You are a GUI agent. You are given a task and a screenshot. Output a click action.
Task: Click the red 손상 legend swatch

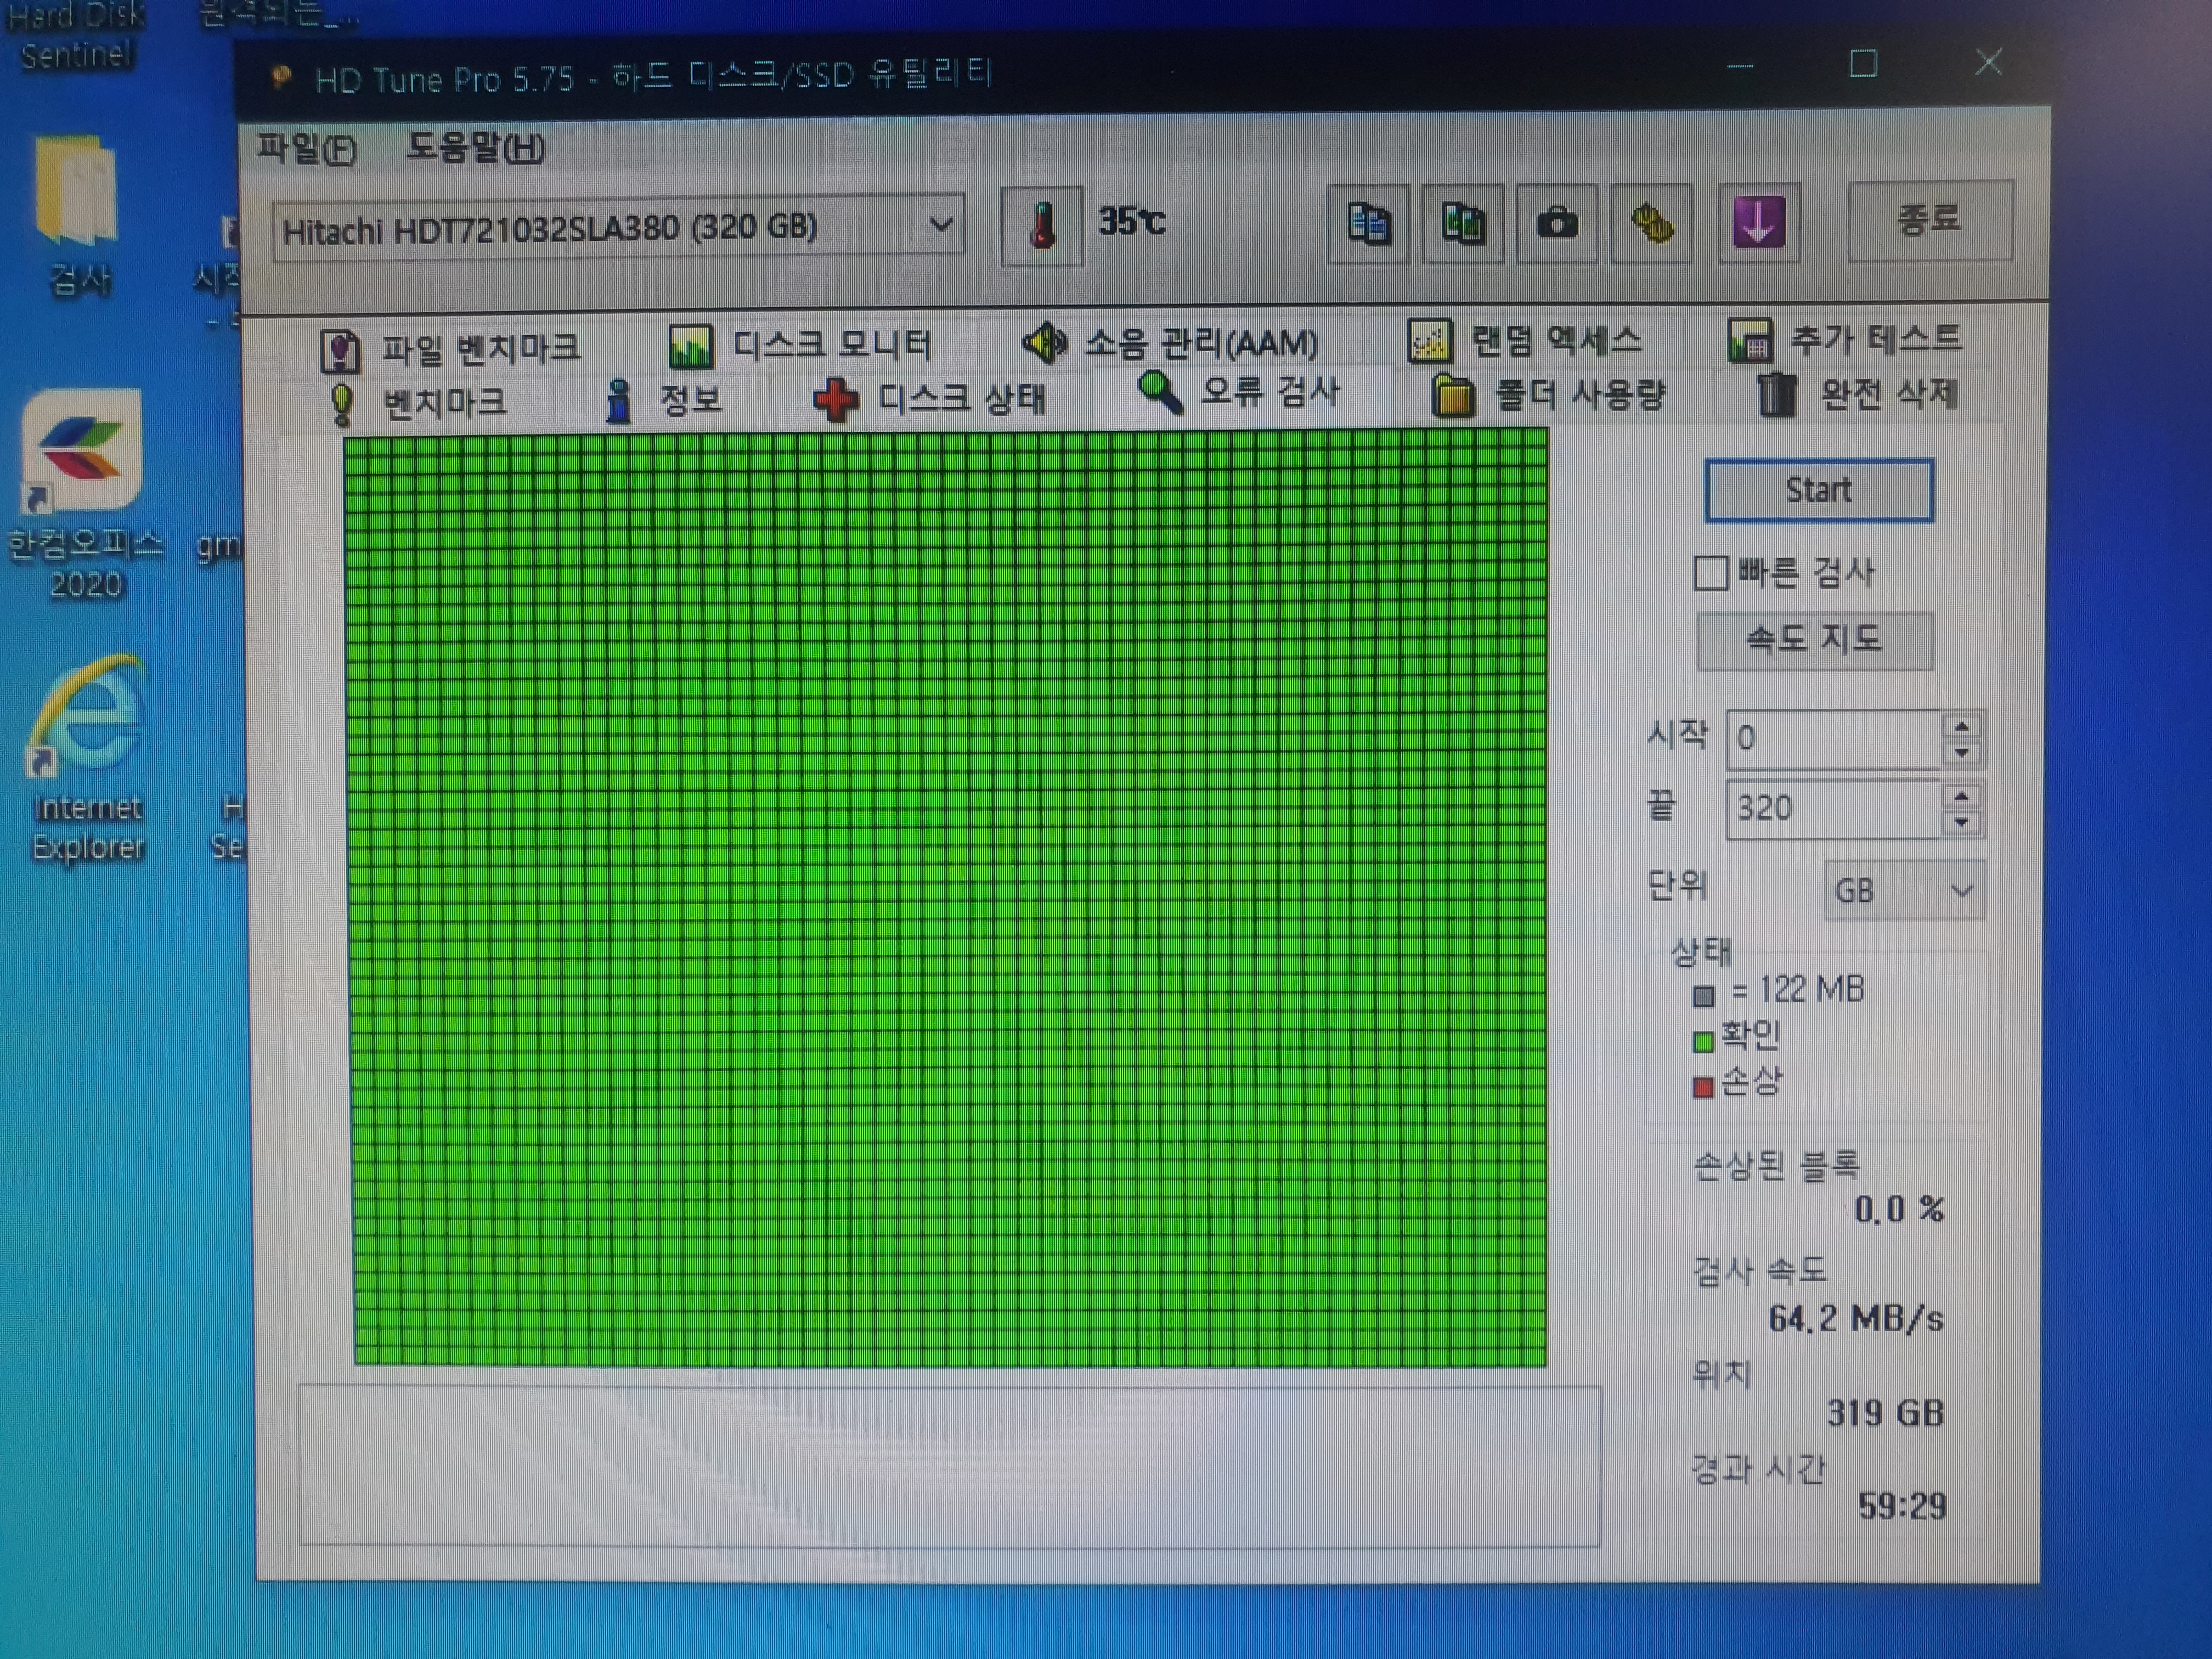(x=1703, y=1087)
